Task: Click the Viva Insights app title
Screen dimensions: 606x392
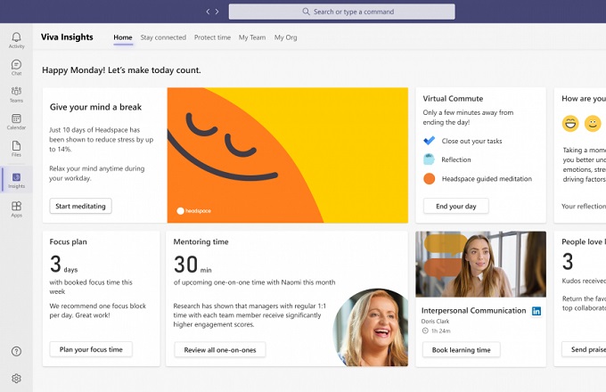Action: tap(67, 37)
